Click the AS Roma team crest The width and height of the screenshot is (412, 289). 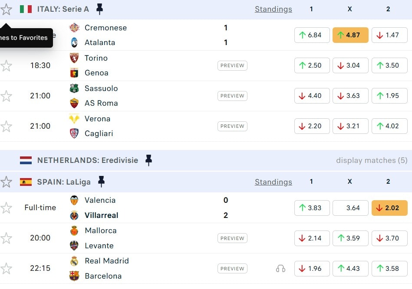74,103
